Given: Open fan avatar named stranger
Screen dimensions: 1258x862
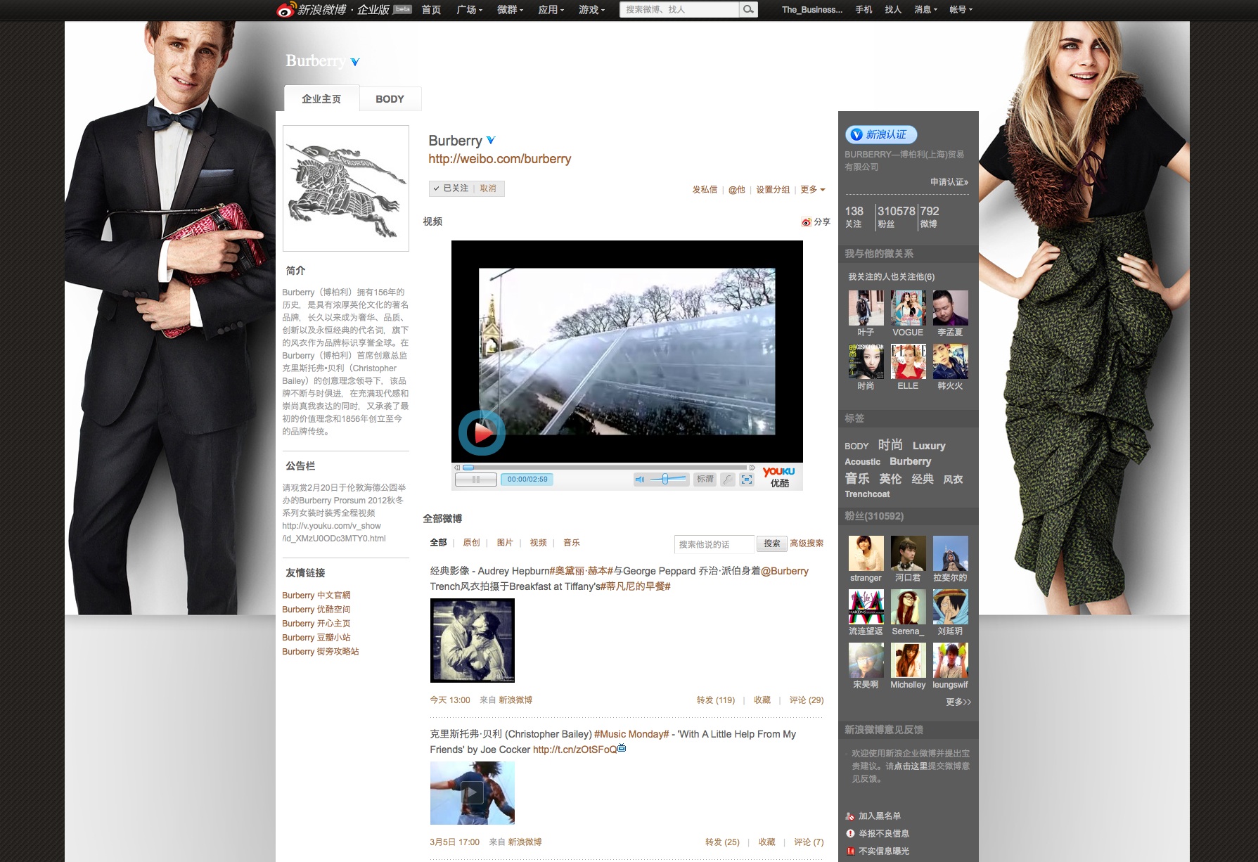Looking at the screenshot, I should 866,553.
